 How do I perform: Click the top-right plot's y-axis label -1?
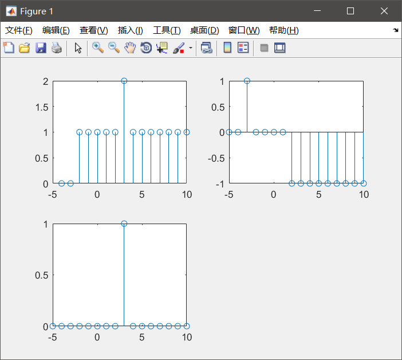point(220,184)
